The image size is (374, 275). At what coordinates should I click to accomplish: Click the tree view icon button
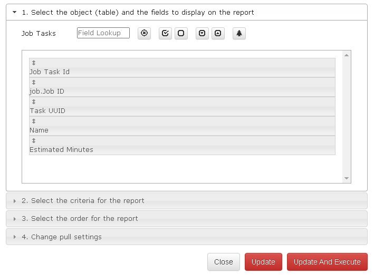pyautogui.click(x=239, y=33)
